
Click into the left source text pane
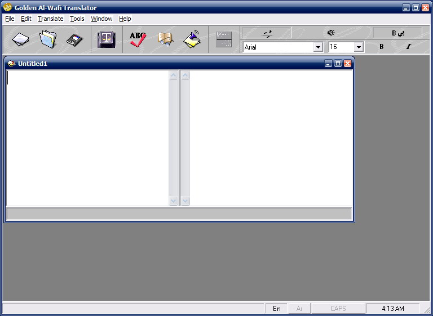pyautogui.click(x=87, y=137)
